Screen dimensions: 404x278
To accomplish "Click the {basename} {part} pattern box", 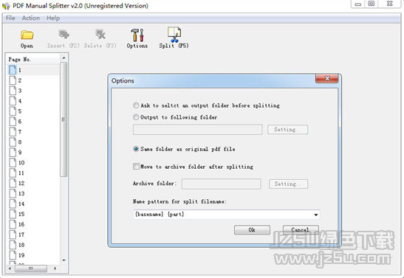I will coord(226,215).
